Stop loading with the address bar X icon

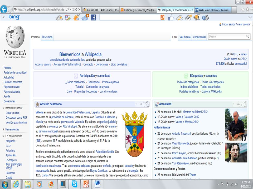coord(79,10)
